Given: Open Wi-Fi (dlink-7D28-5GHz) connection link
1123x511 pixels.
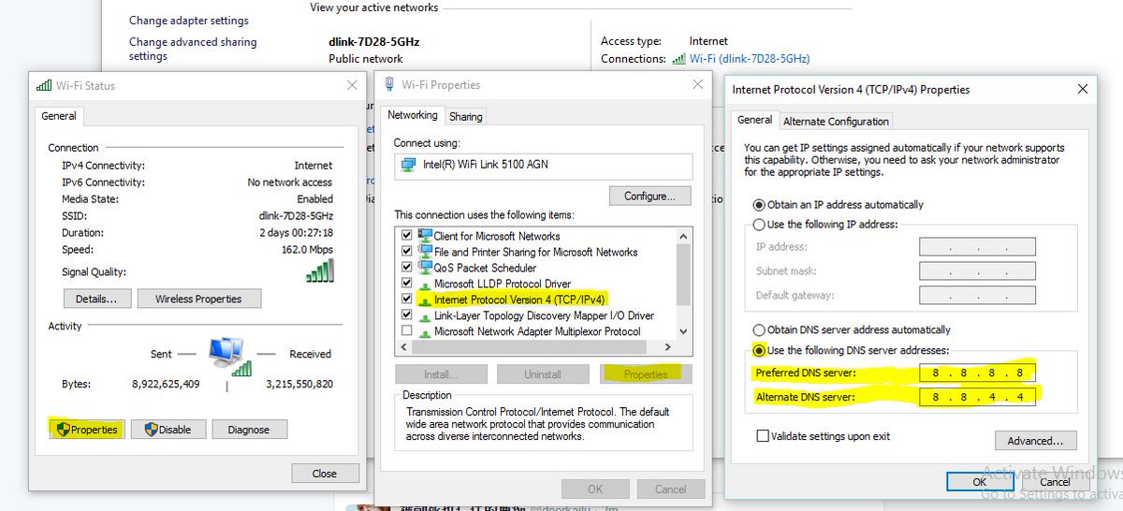Looking at the screenshot, I should pyautogui.click(x=750, y=58).
